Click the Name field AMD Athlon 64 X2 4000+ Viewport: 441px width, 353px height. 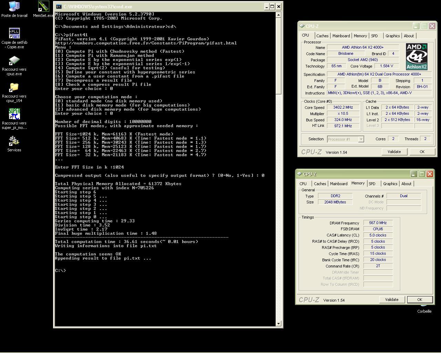coord(363,47)
